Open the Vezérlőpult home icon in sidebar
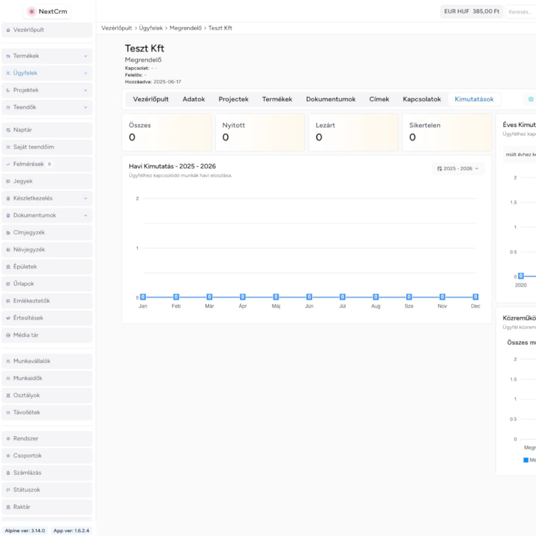 tap(8, 29)
